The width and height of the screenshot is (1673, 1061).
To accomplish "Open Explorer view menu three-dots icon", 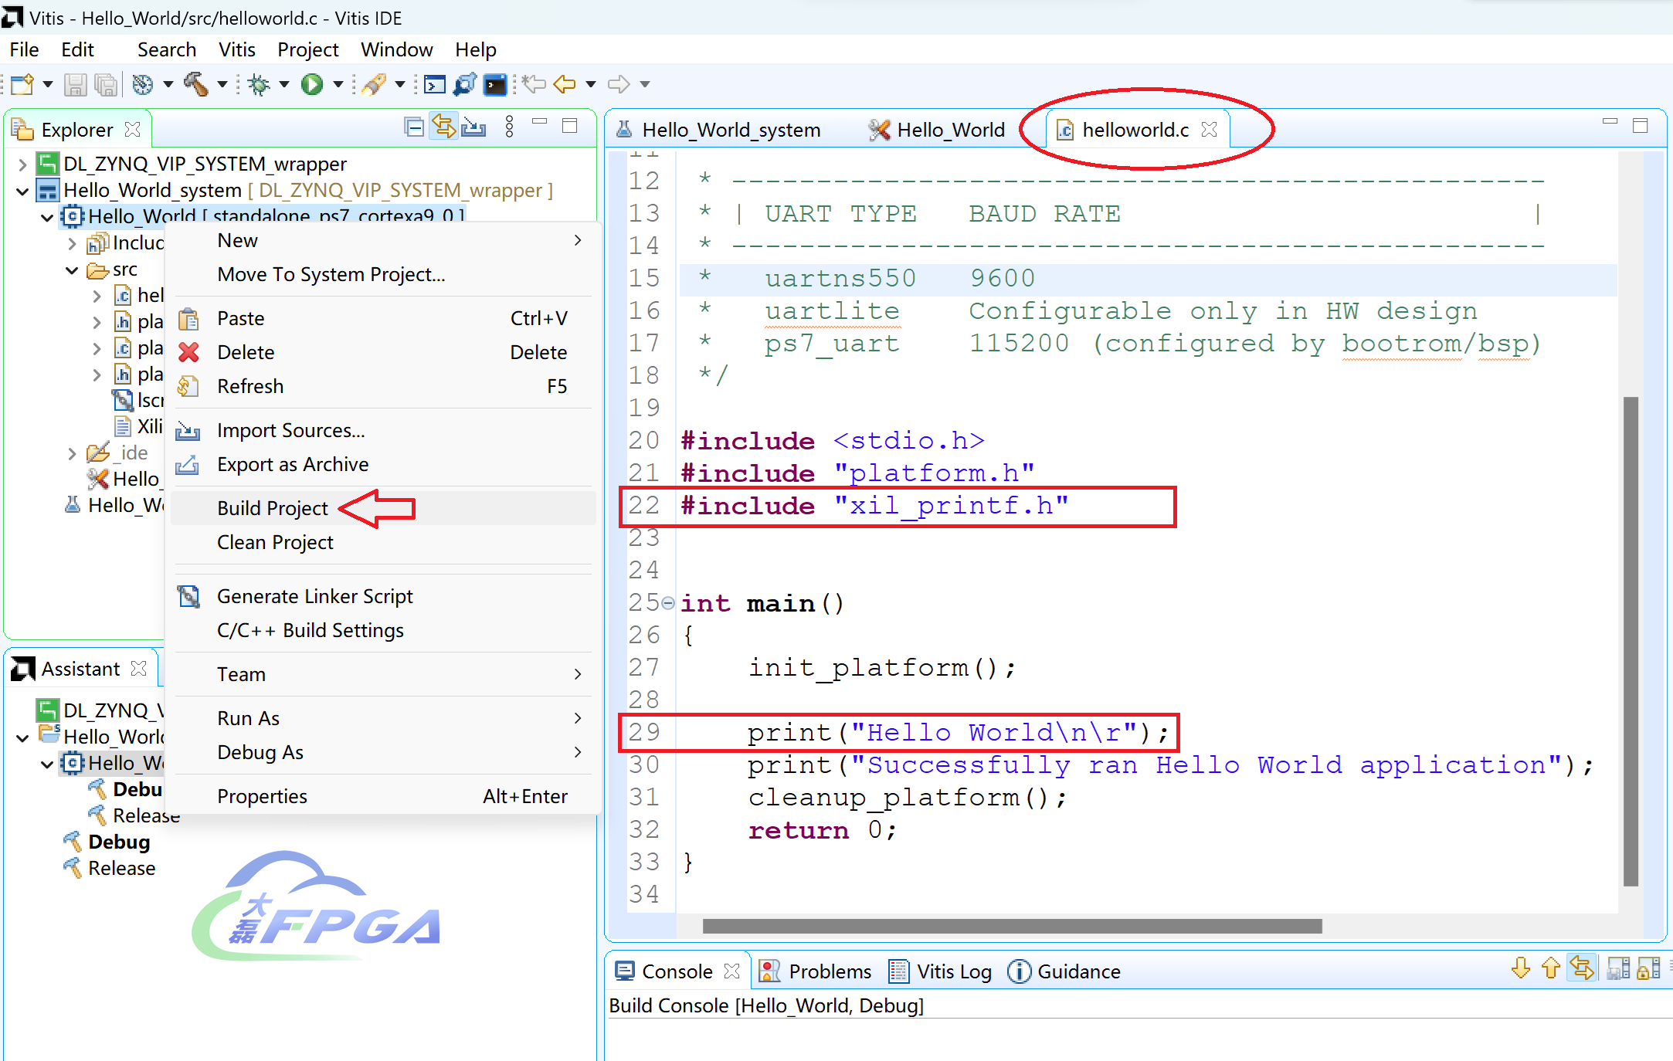I will coord(509,127).
